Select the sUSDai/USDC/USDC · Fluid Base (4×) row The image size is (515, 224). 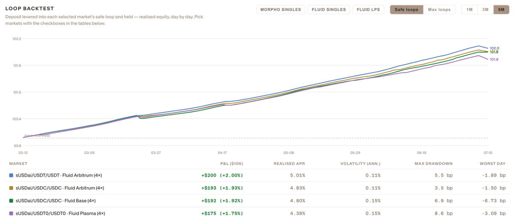[257, 200]
